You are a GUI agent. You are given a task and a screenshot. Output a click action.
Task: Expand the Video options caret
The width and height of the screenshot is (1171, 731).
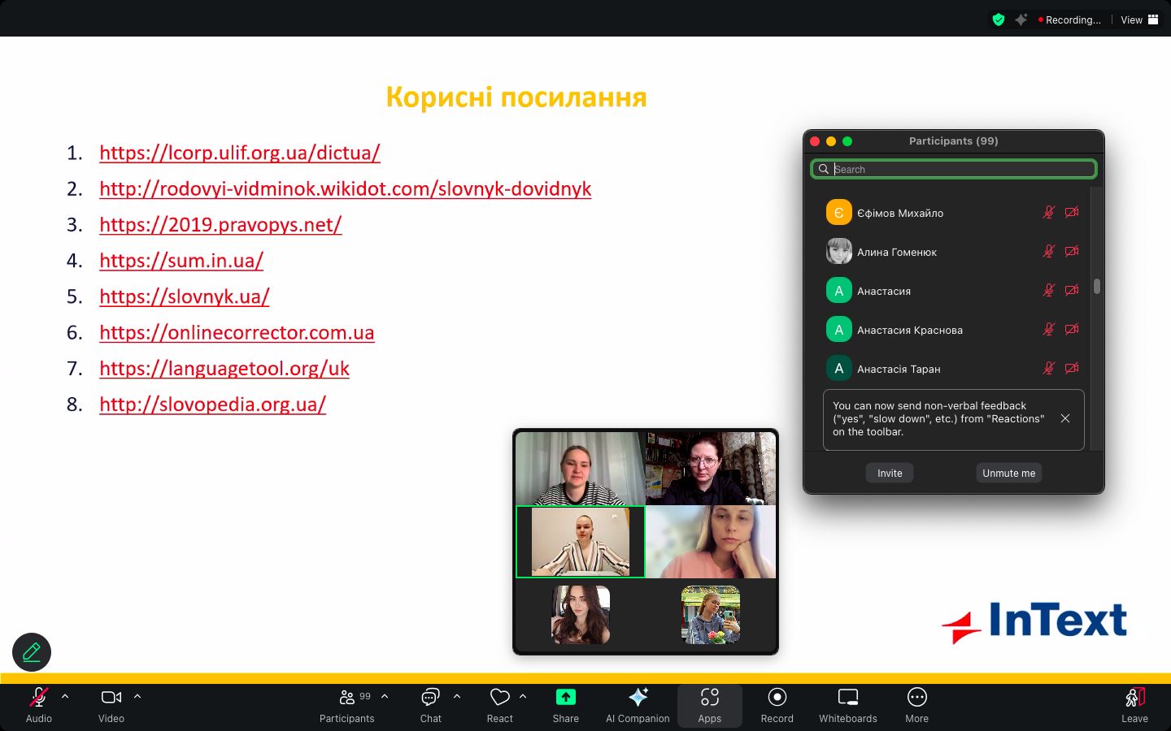tap(137, 696)
